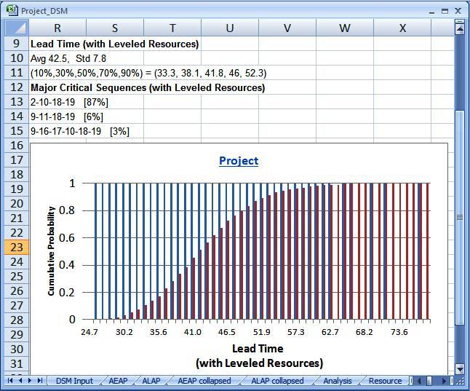Select column X header
The image size is (470, 391).
coord(402,28)
